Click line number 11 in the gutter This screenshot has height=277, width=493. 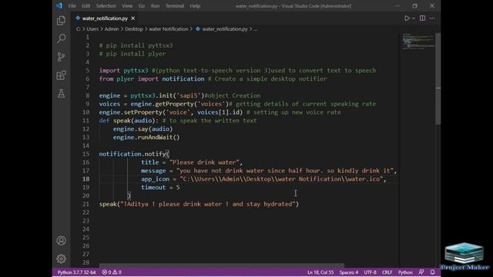pos(86,121)
